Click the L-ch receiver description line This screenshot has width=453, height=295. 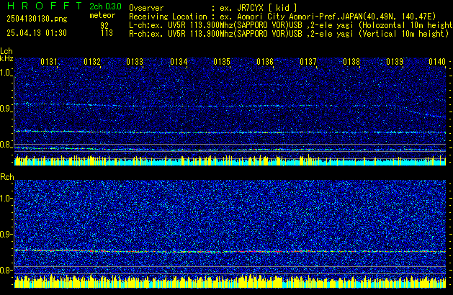coord(291,25)
